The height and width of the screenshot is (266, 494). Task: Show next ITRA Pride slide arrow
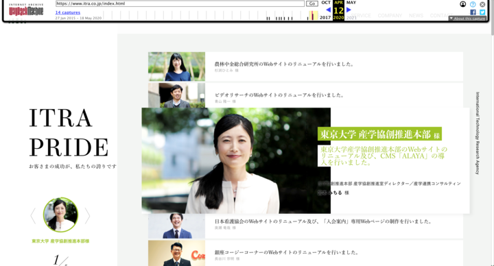[87, 216]
